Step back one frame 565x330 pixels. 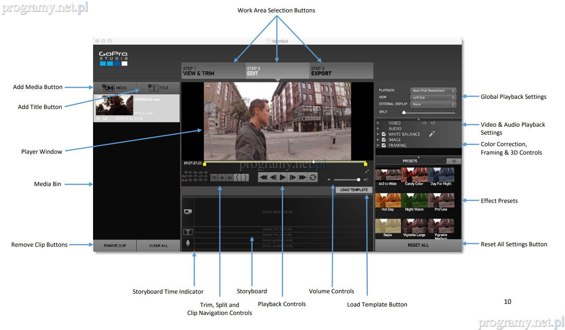coord(273,177)
